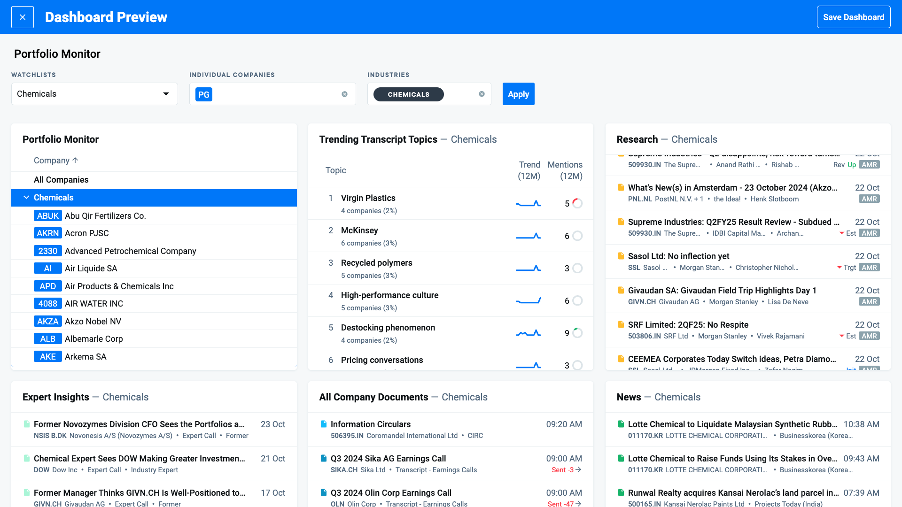This screenshot has width=902, height=507.
Task: Collapse the Chemicals group chevron
Action: [x=26, y=198]
